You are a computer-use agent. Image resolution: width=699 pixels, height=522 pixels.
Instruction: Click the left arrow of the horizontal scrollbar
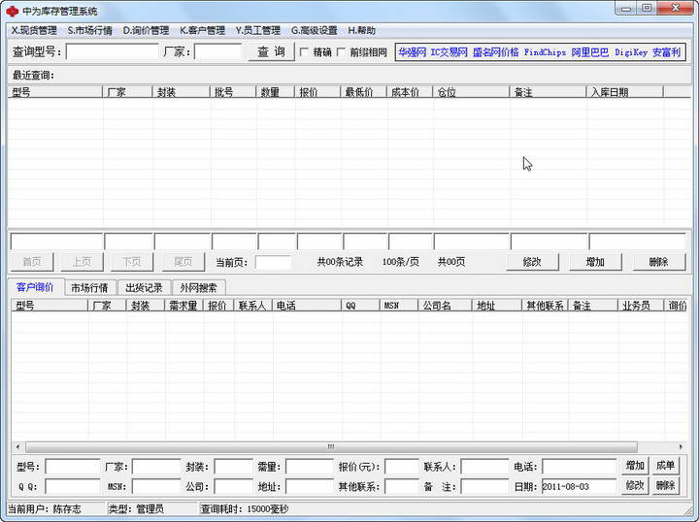tap(17, 446)
